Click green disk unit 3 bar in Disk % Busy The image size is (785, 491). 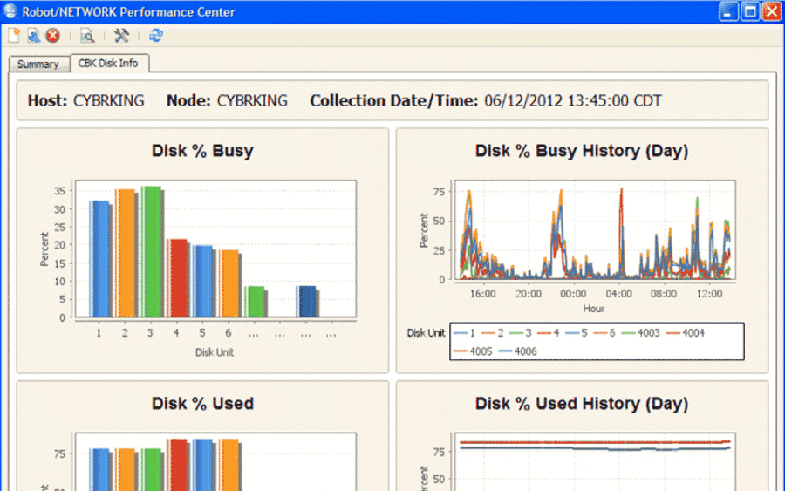(152, 252)
